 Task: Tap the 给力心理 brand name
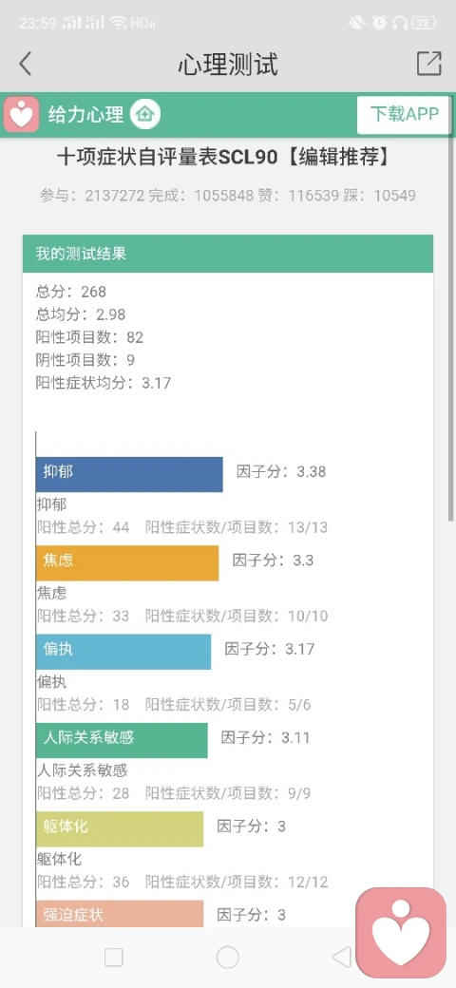[x=86, y=115]
